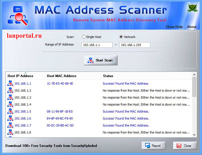Sort by Host MAC Address column
Image resolution: width=202 pixels, height=155 pixels.
[x=73, y=76]
